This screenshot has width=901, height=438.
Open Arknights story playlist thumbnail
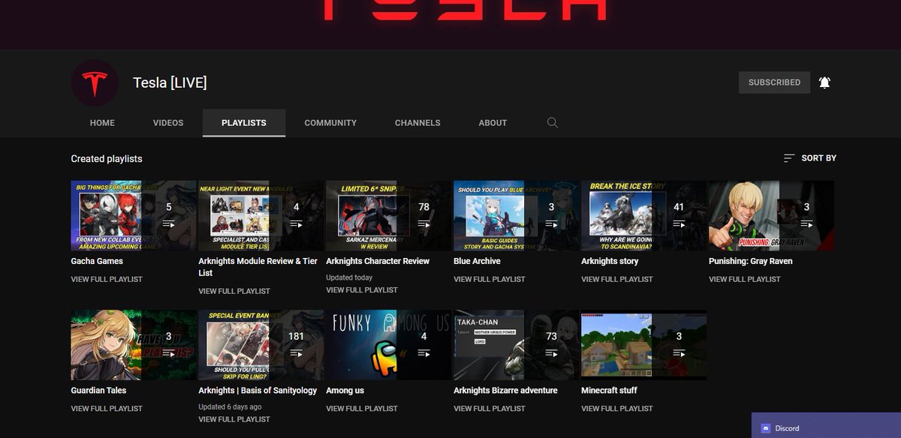pos(644,215)
